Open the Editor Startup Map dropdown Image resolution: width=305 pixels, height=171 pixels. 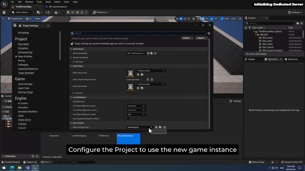point(151,71)
